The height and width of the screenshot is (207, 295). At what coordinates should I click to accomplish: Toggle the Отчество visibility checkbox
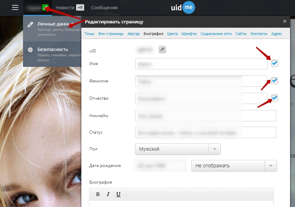pos(274,98)
